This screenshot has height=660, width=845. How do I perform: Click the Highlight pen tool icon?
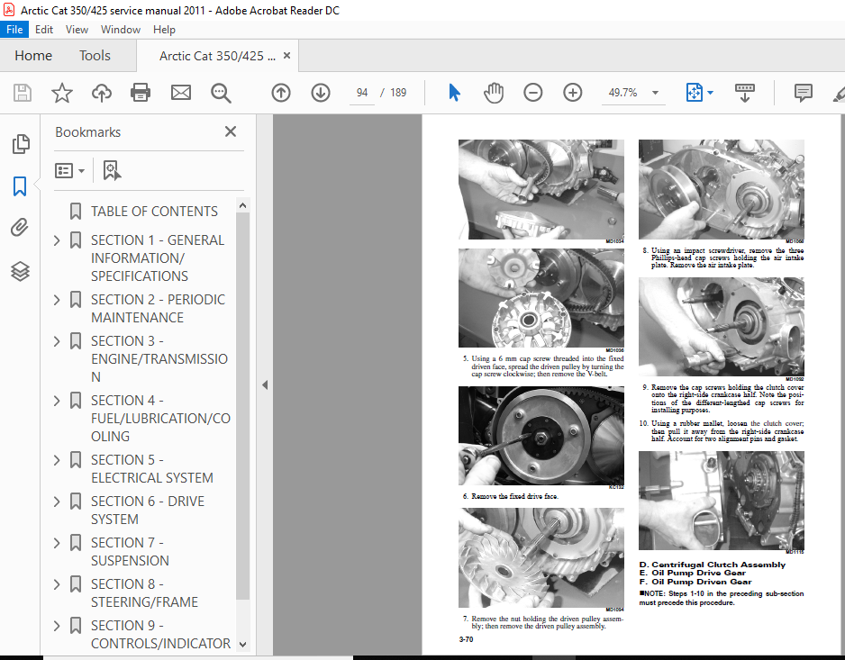click(x=839, y=93)
